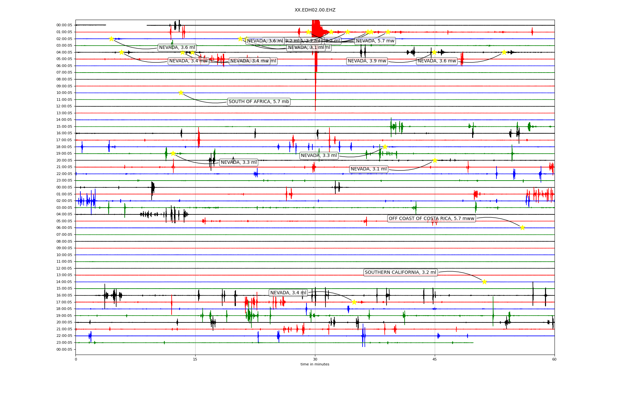Click the 30 minute x-axis tick label
The height and width of the screenshot is (394, 630).
click(x=315, y=359)
